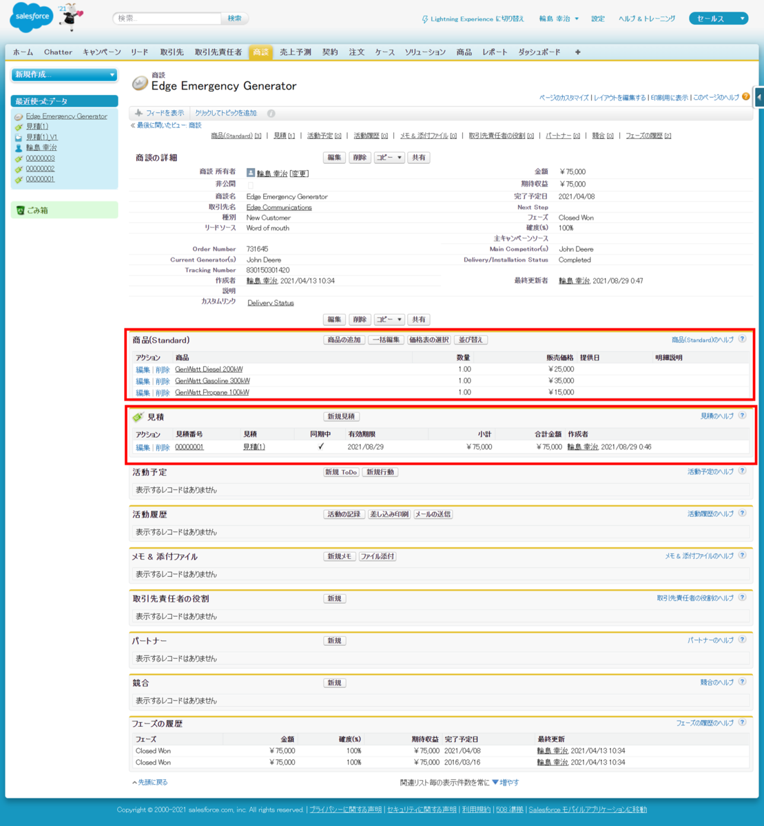Click 差し込み印刷 button

pyautogui.click(x=389, y=515)
